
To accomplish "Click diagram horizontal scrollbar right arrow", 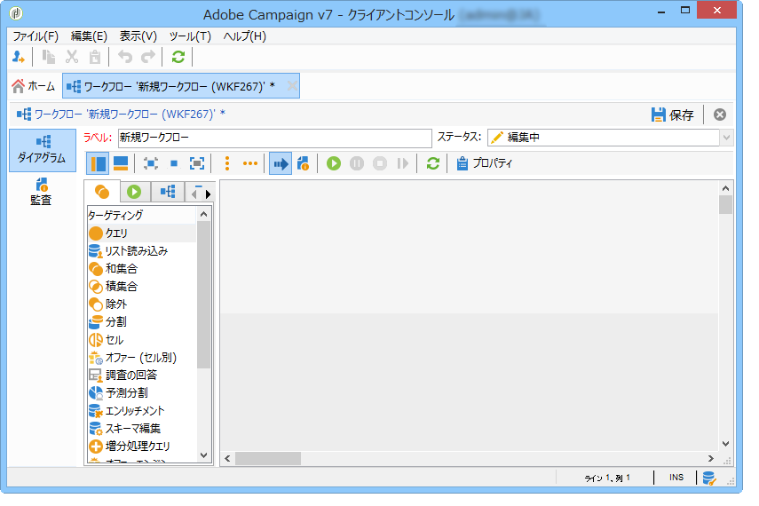I will point(710,458).
